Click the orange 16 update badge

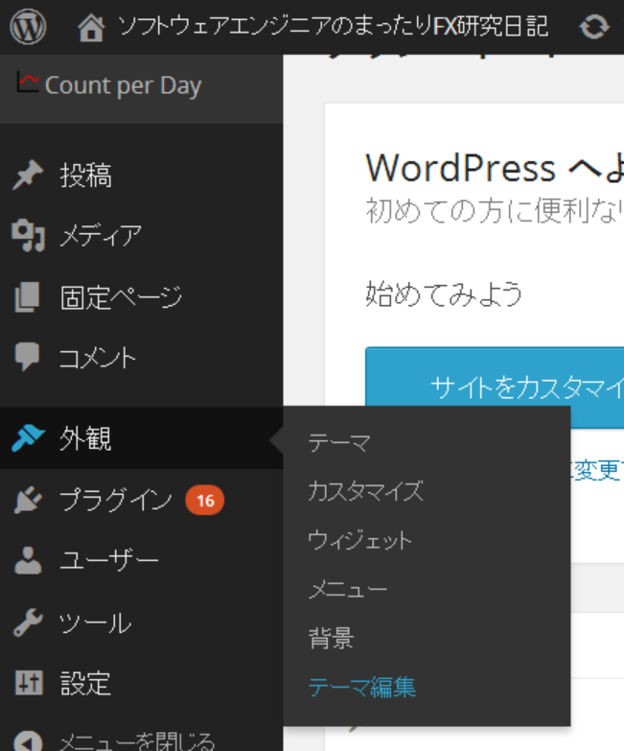pyautogui.click(x=205, y=501)
